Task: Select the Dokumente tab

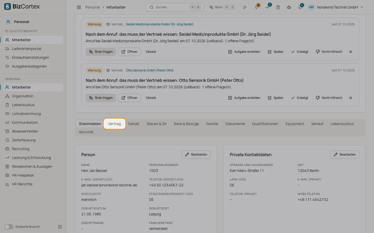Action: [235, 124]
